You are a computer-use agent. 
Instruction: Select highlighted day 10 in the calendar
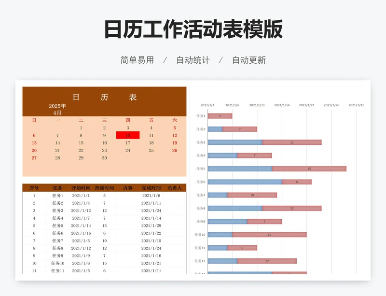(x=128, y=135)
